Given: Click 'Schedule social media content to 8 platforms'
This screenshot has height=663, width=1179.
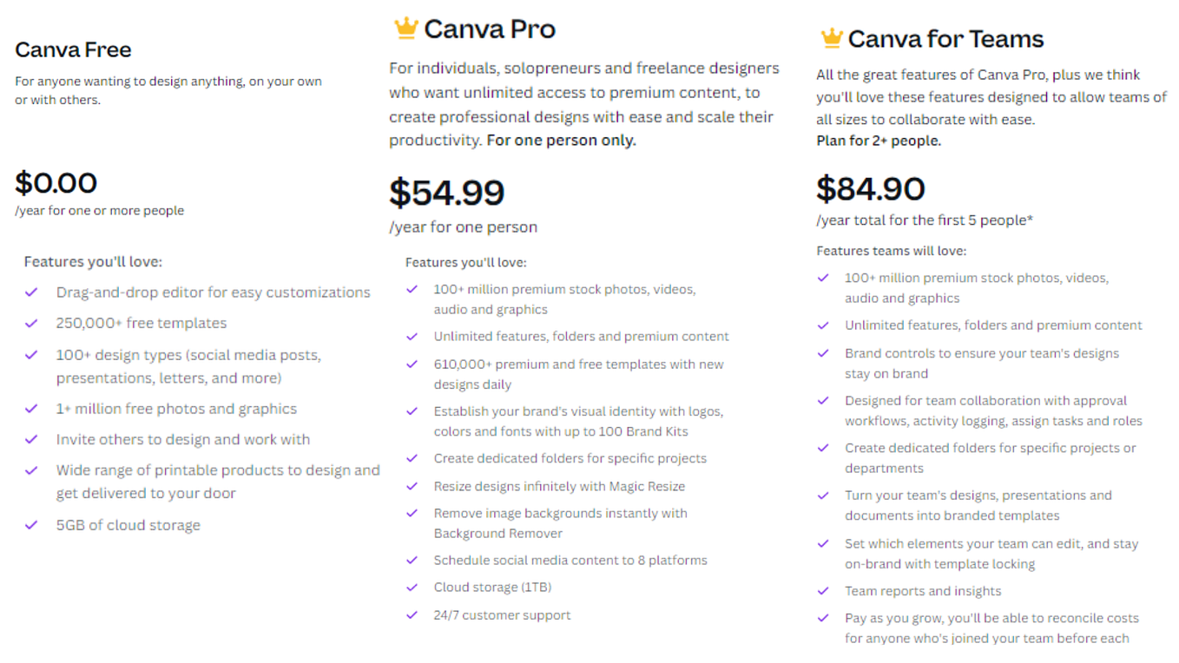Looking at the screenshot, I should pyautogui.click(x=570, y=561).
